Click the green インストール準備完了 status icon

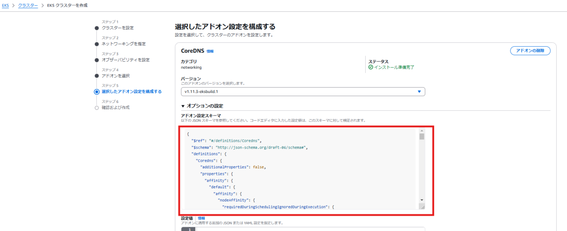[371, 67]
